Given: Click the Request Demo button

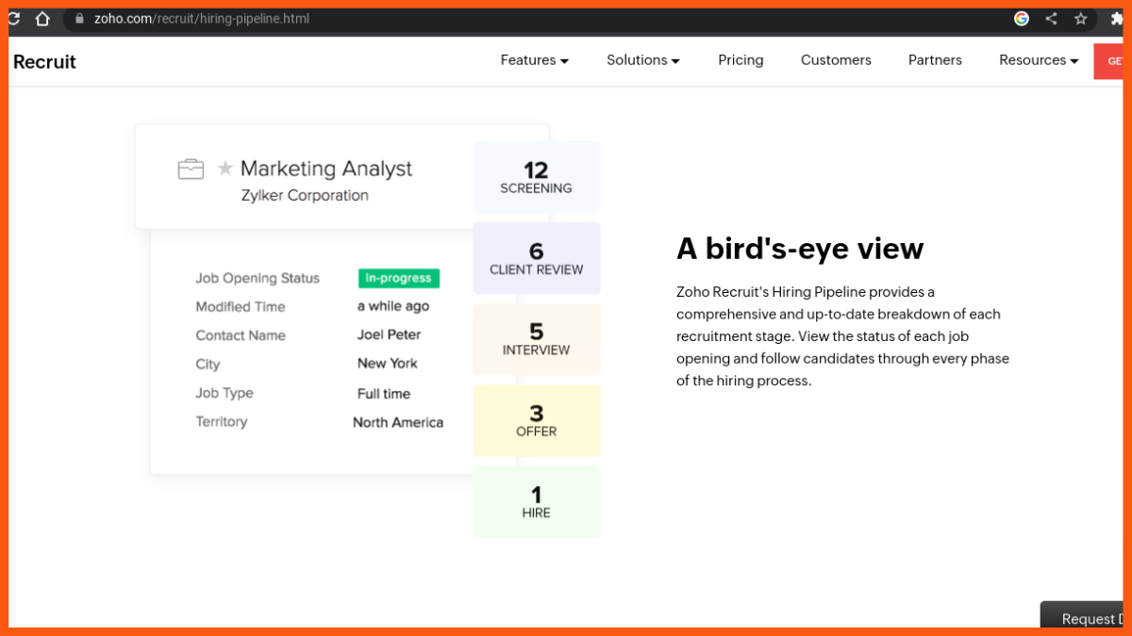Looking at the screenshot, I should pyautogui.click(x=1088, y=617).
